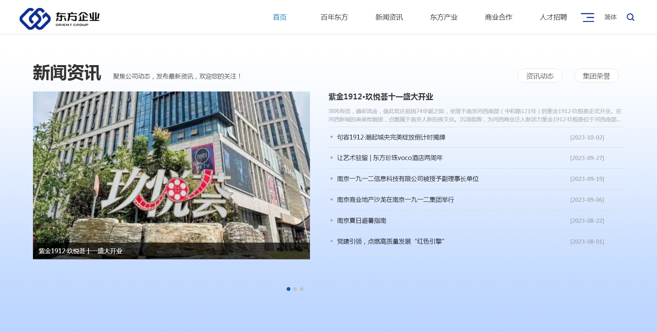
Task: Open headline 紫金1912·玖悦荟十一盛大开业
Action: point(380,97)
